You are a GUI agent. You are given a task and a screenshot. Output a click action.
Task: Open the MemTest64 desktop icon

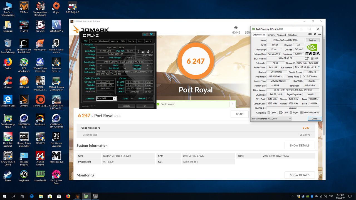coord(40,176)
